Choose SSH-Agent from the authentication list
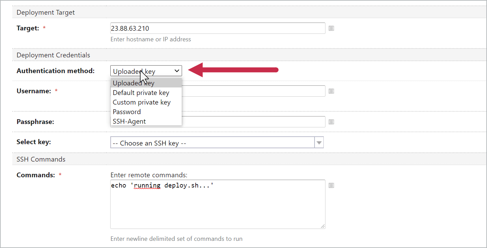This screenshot has width=487, height=248. tap(129, 121)
